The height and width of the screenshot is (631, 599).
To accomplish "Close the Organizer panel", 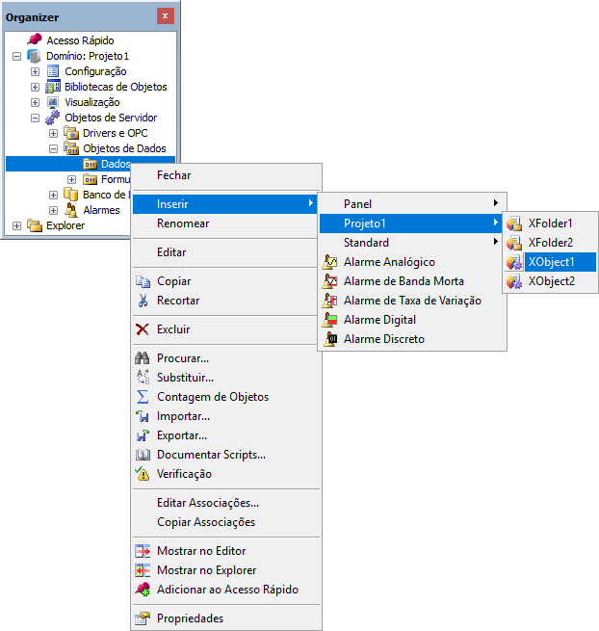I will (166, 16).
